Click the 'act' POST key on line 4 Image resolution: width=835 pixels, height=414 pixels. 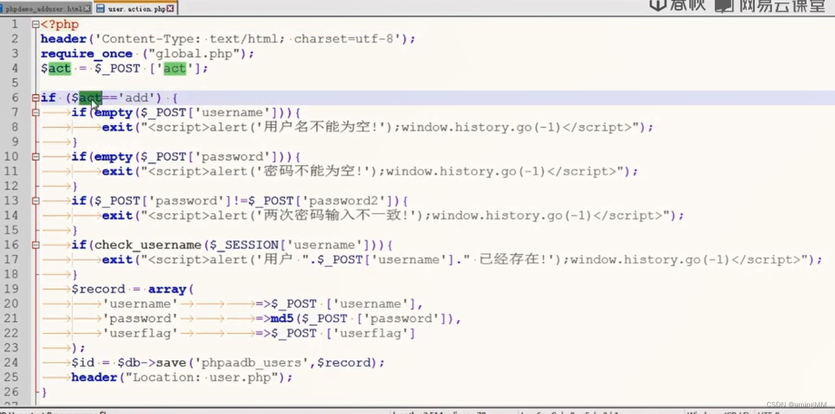coord(175,69)
